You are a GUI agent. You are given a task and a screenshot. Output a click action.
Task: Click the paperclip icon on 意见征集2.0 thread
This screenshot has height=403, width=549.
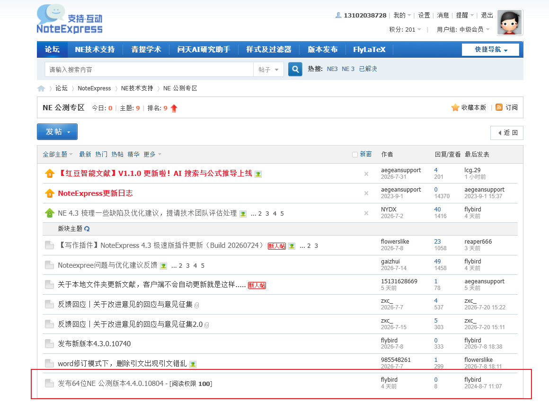click(x=207, y=325)
